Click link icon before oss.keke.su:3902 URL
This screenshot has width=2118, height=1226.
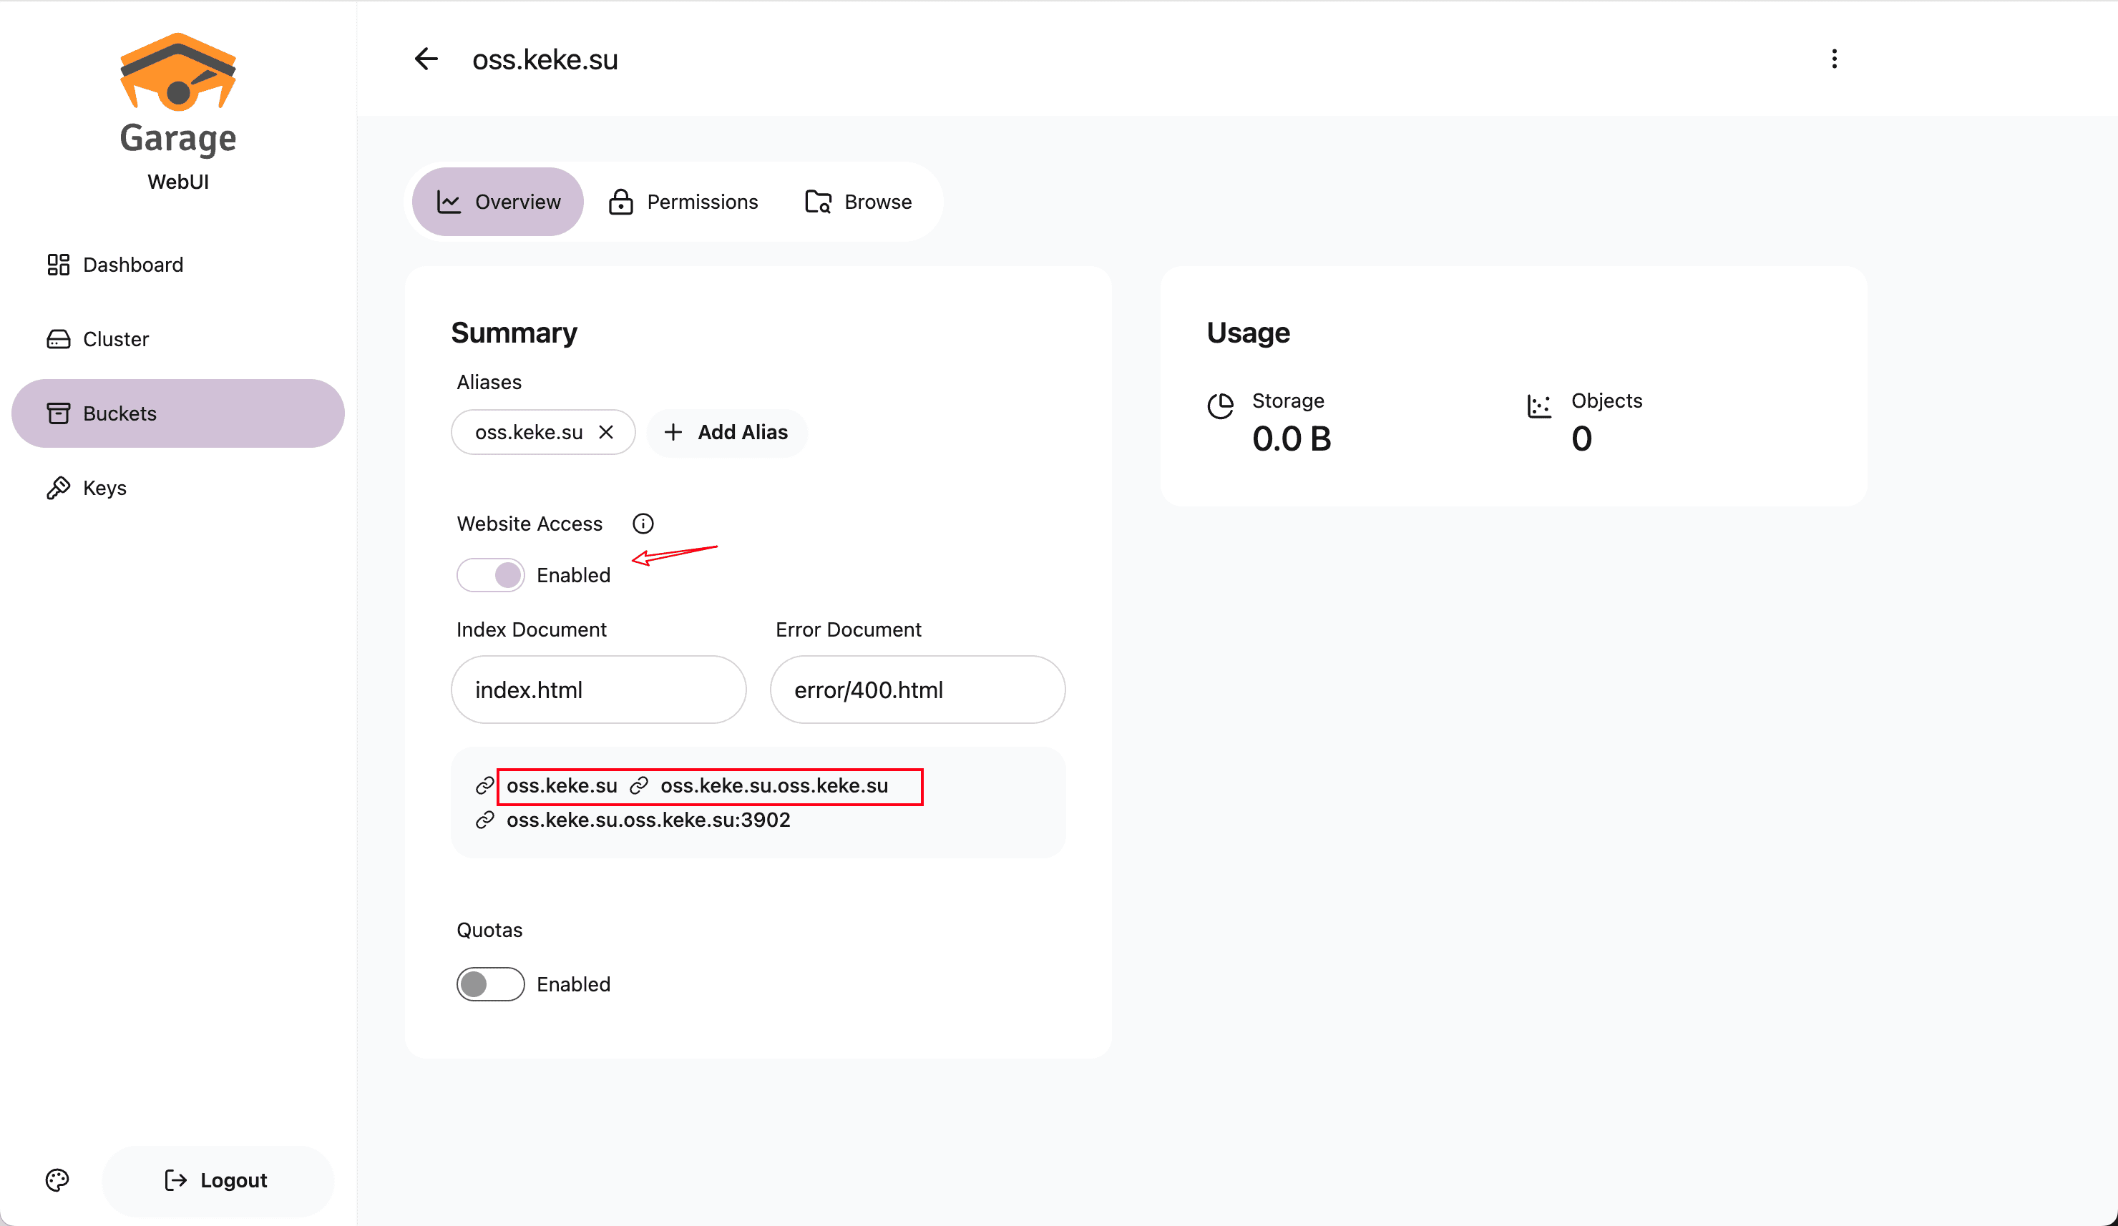[485, 820]
